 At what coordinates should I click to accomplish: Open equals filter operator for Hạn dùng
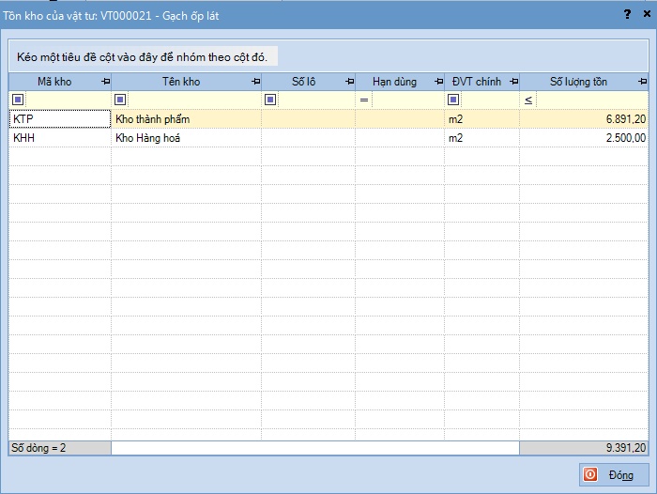pyautogui.click(x=364, y=100)
